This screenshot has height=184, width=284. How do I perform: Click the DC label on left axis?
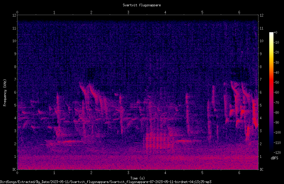[x=14, y=169]
